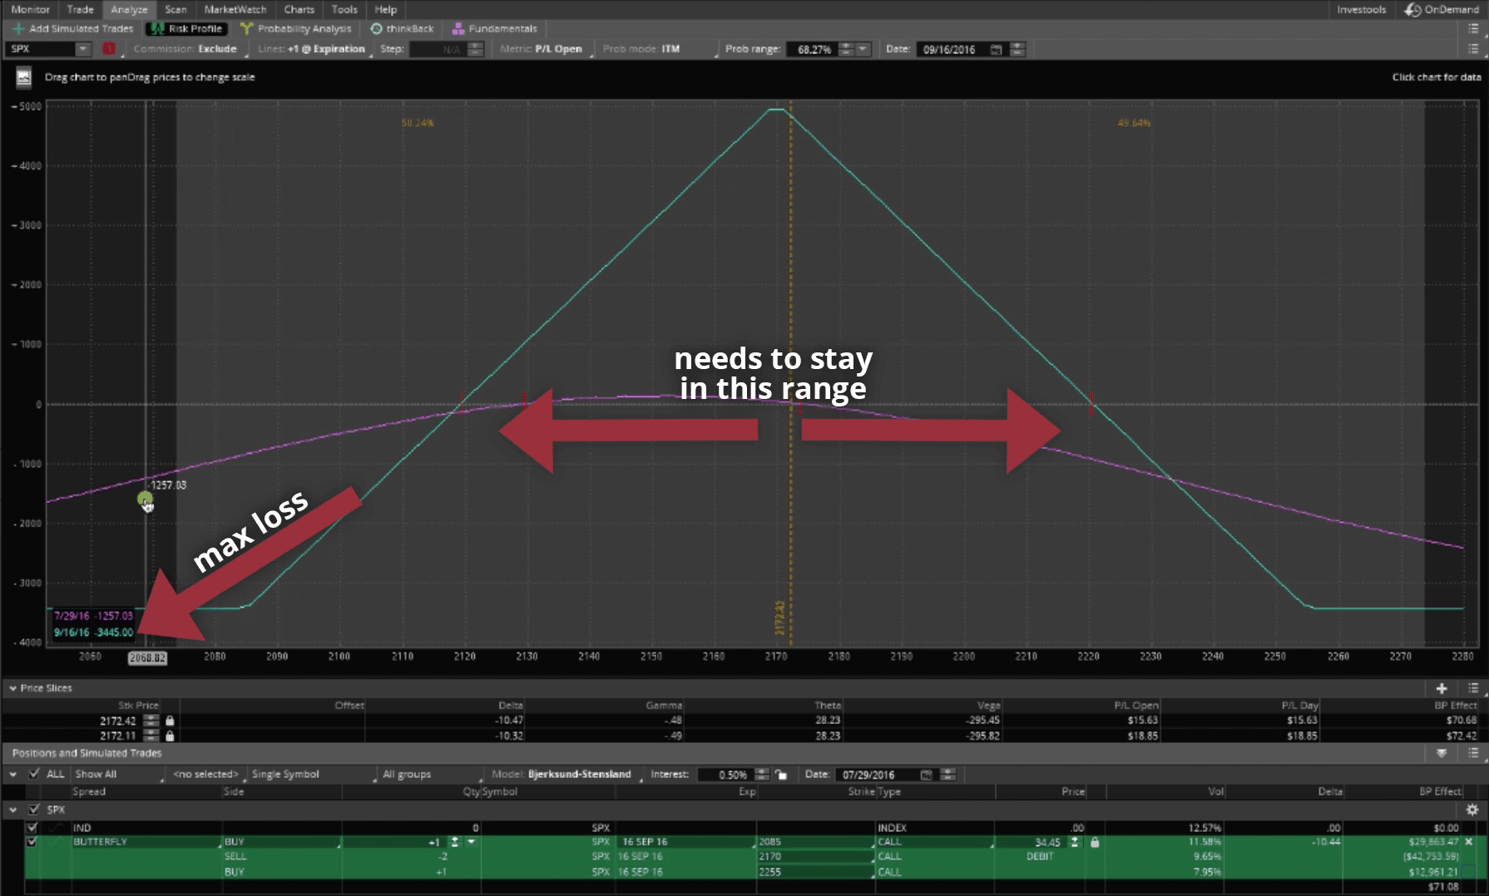
Task: Click Add Simulated Trades
Action: [x=72, y=28]
